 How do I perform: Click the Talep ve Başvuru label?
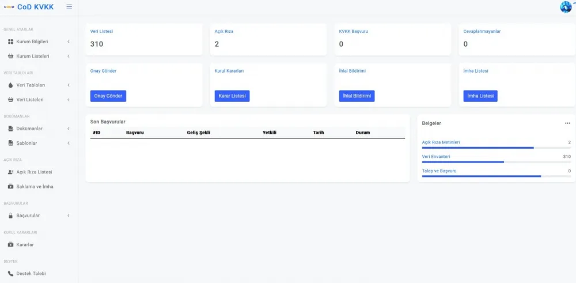439,171
